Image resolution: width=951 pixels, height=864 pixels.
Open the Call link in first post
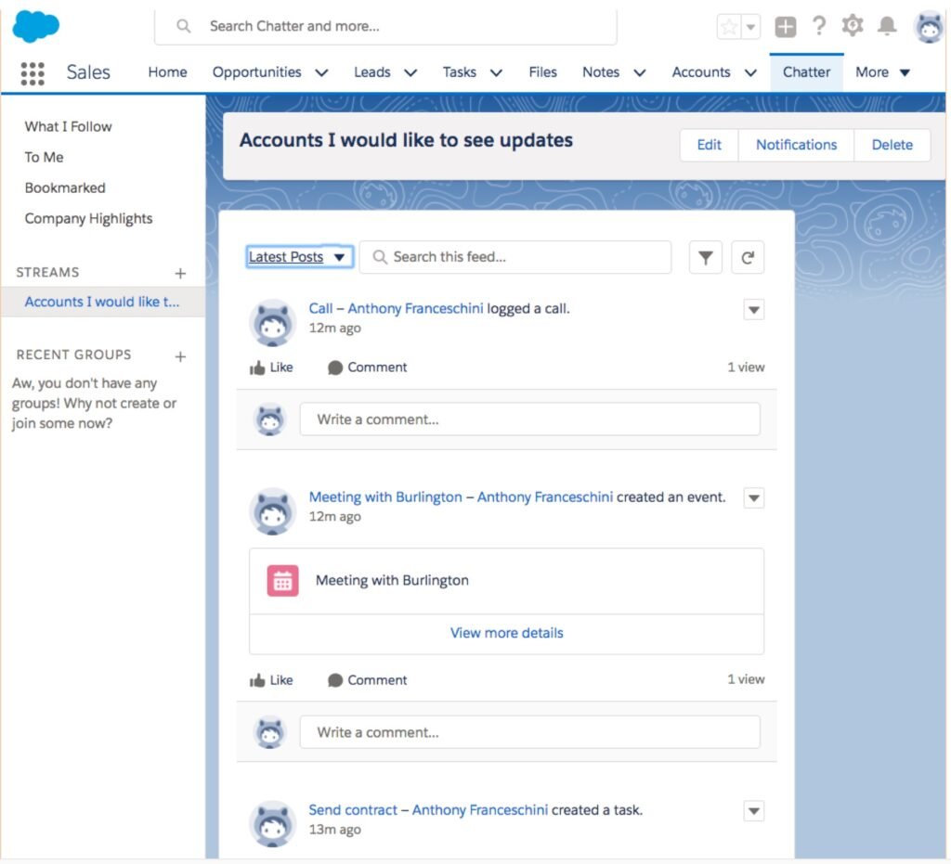click(x=320, y=308)
